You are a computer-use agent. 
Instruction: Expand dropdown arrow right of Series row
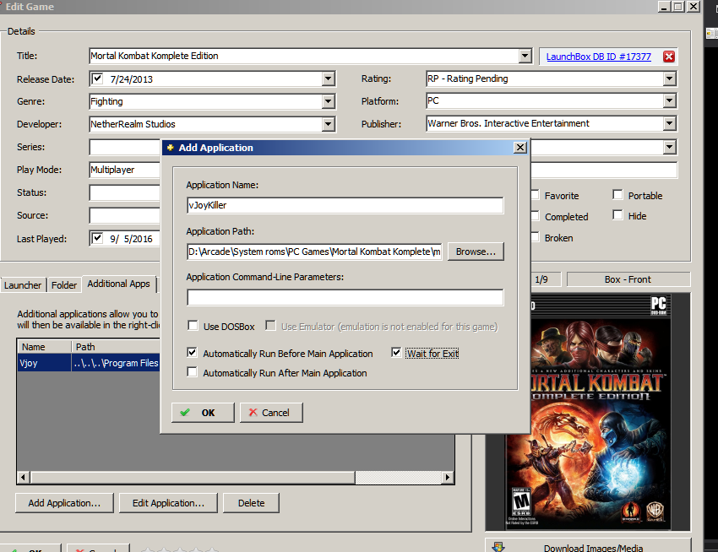coord(670,147)
